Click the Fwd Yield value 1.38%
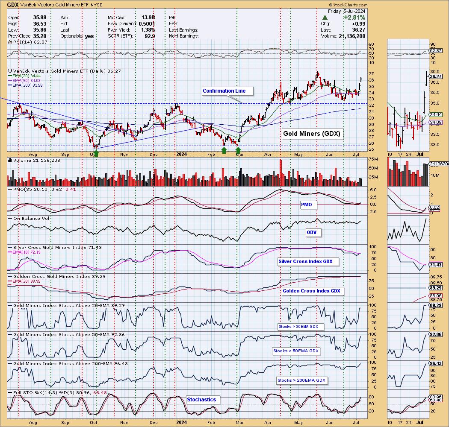Screen dimensions: 449x427 (x=148, y=30)
